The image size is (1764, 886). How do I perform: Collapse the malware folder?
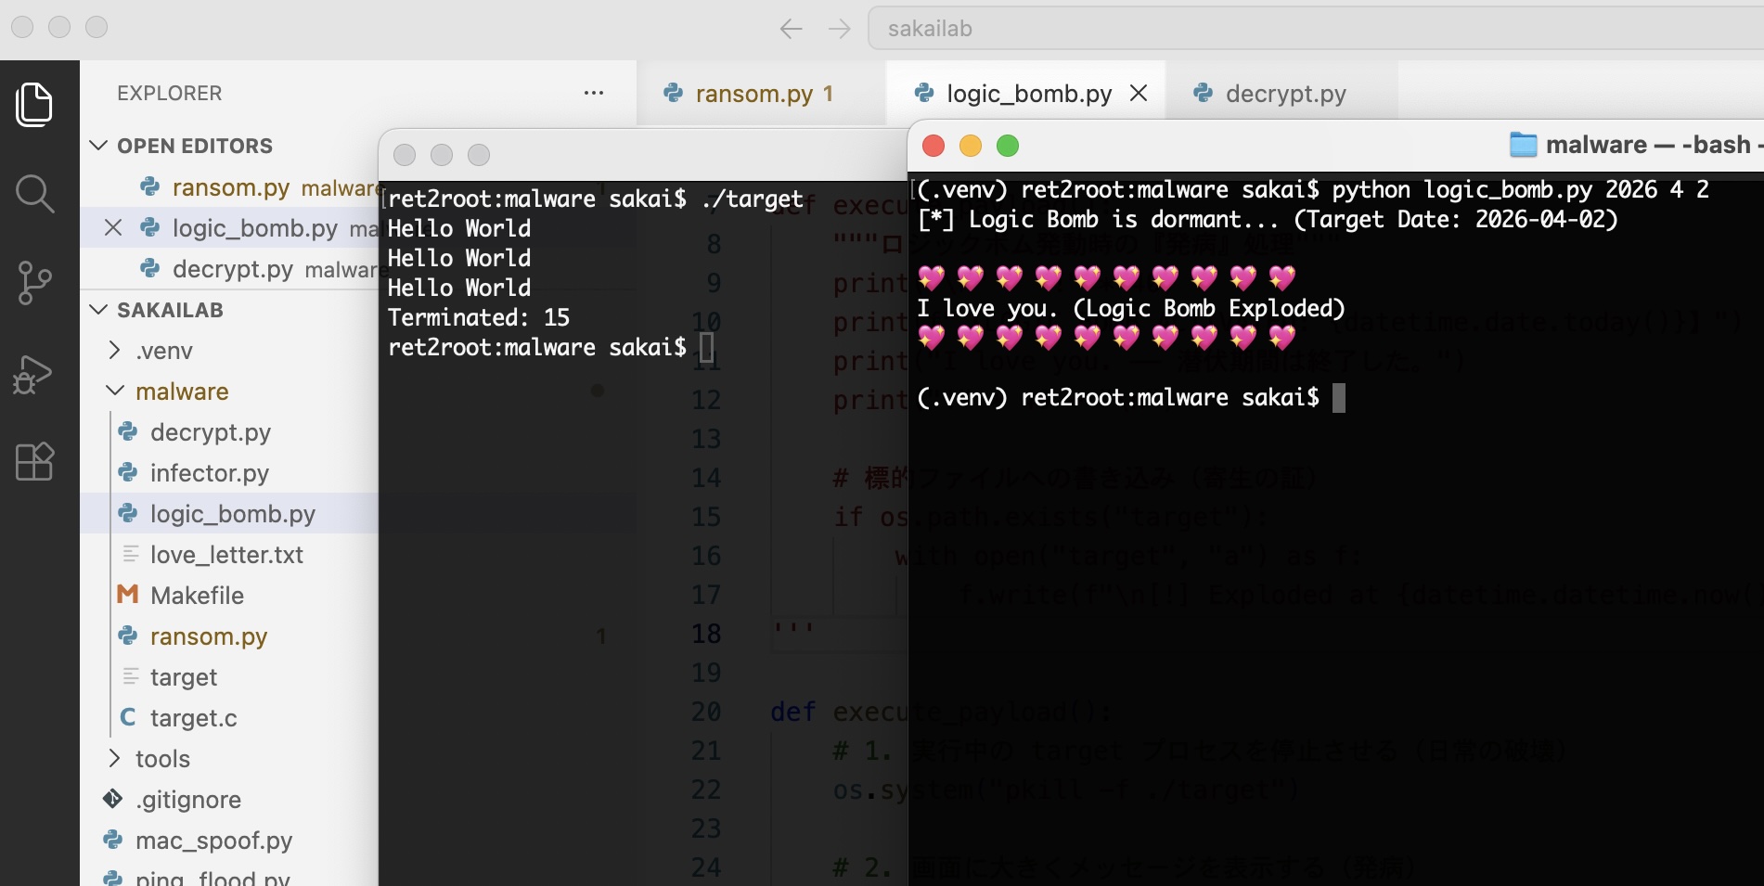click(x=115, y=392)
